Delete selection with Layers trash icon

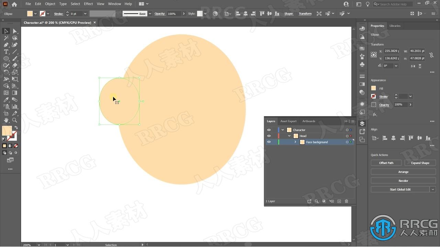pyautogui.click(x=346, y=201)
